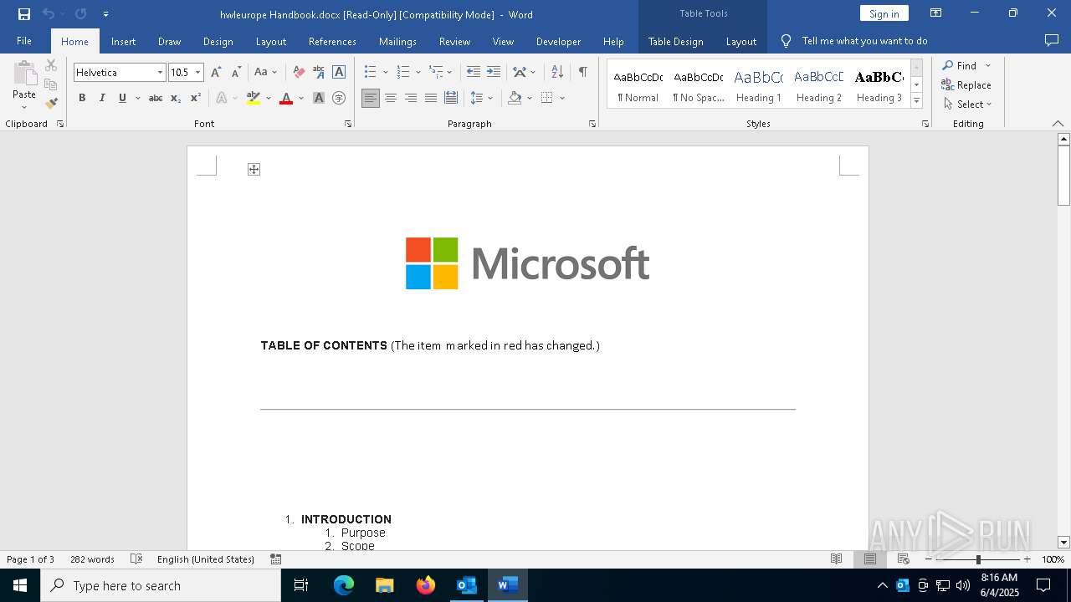Toggle Superscript formatting
This screenshot has height=602, width=1071.
[x=196, y=98]
